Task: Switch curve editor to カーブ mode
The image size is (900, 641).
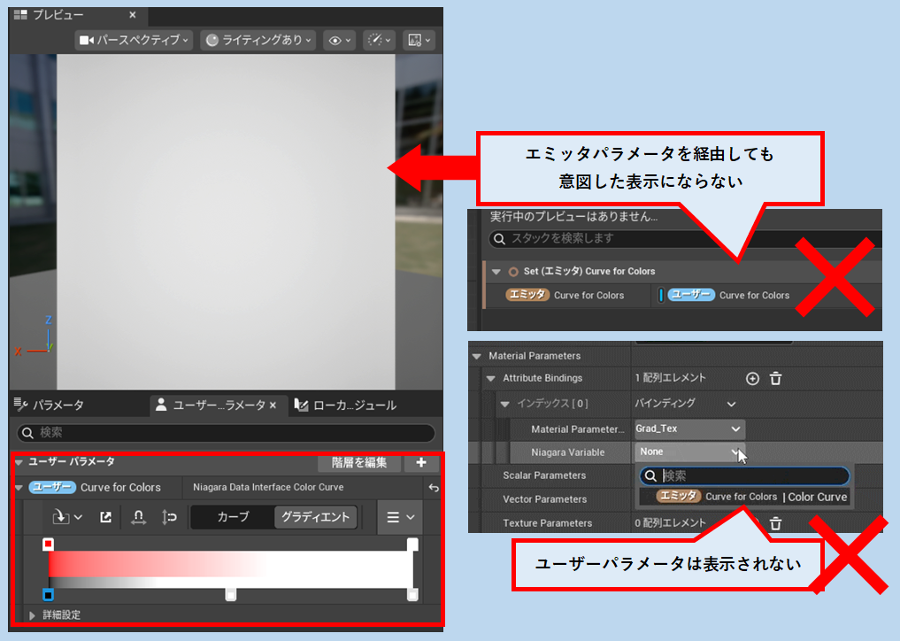Action: [233, 517]
